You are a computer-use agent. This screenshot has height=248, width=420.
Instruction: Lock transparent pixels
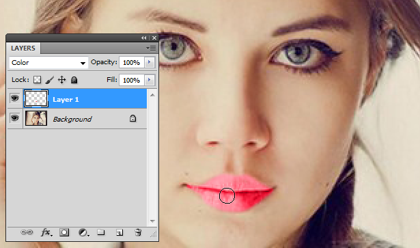(38, 80)
